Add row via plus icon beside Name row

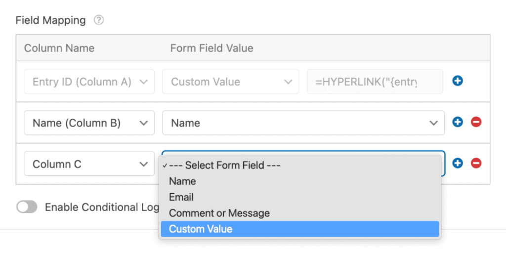(x=458, y=122)
